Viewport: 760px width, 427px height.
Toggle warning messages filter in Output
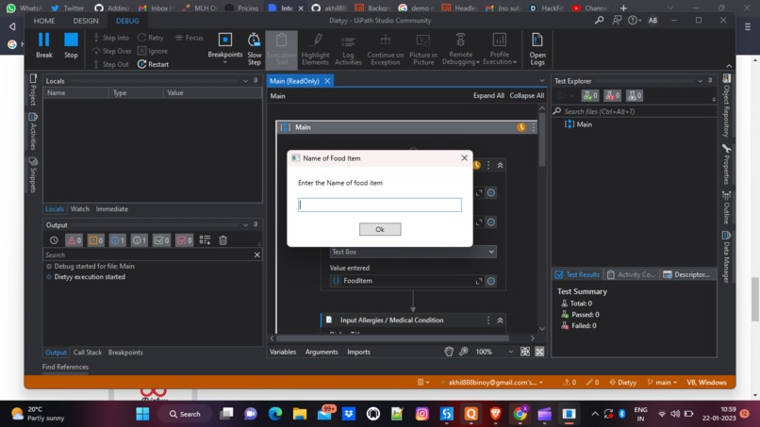[x=95, y=240]
